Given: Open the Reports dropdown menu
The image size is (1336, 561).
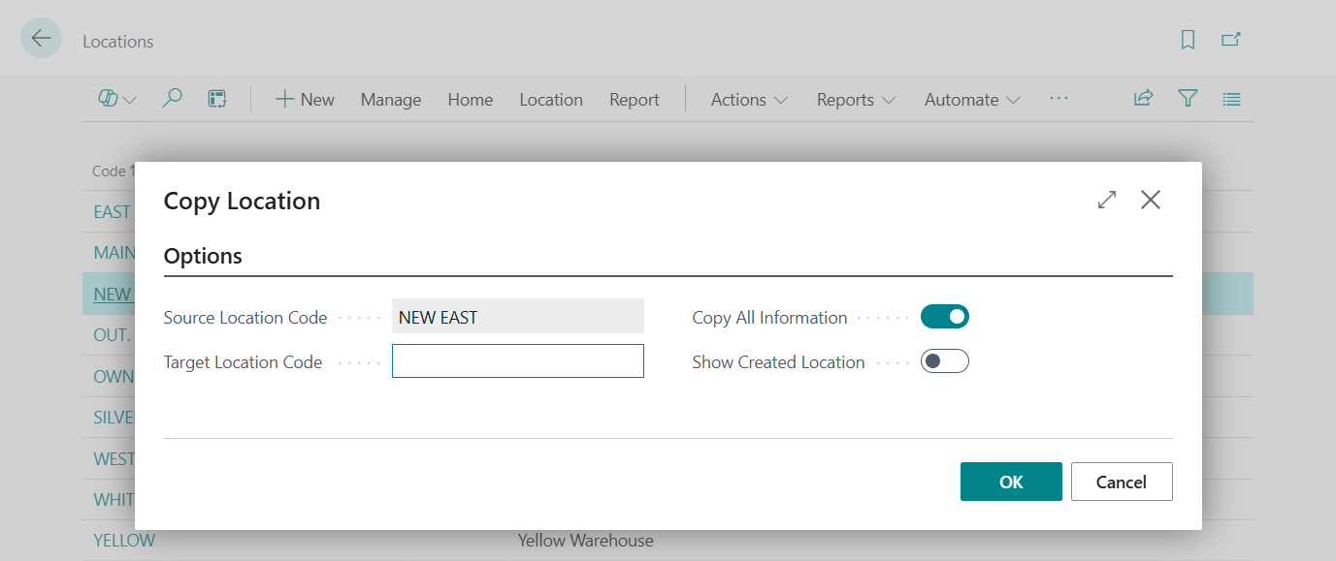Looking at the screenshot, I should pos(854,99).
